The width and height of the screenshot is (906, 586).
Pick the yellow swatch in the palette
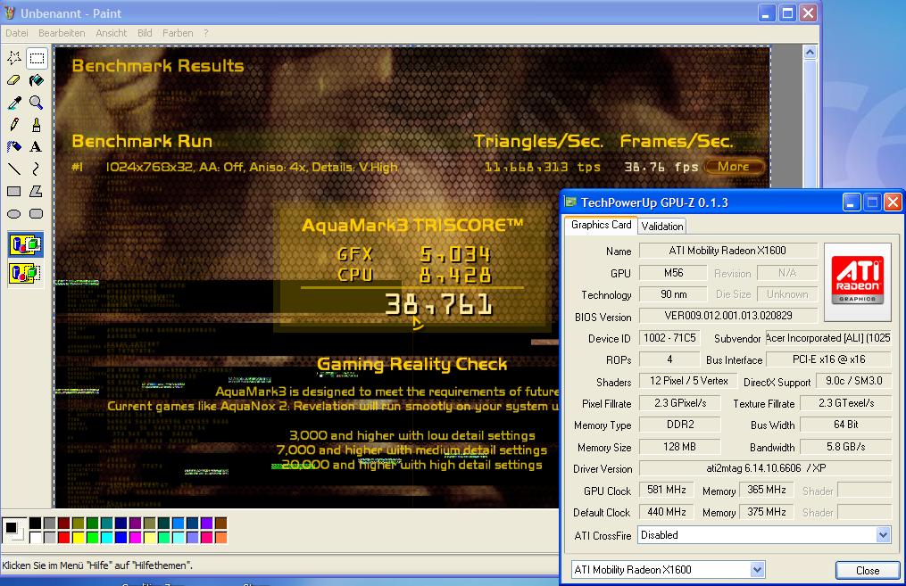[78, 538]
